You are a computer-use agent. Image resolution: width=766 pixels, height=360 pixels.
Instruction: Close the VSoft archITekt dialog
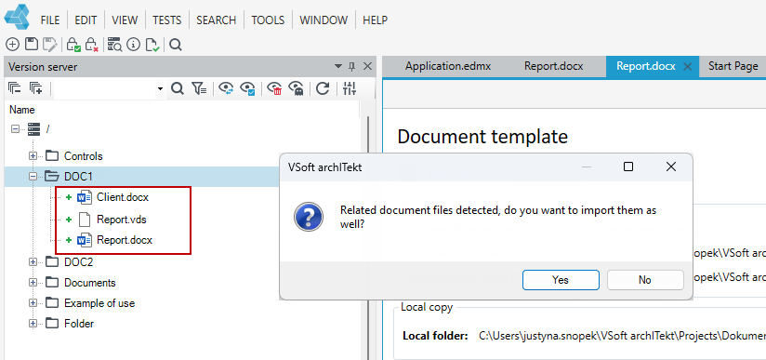coord(671,167)
